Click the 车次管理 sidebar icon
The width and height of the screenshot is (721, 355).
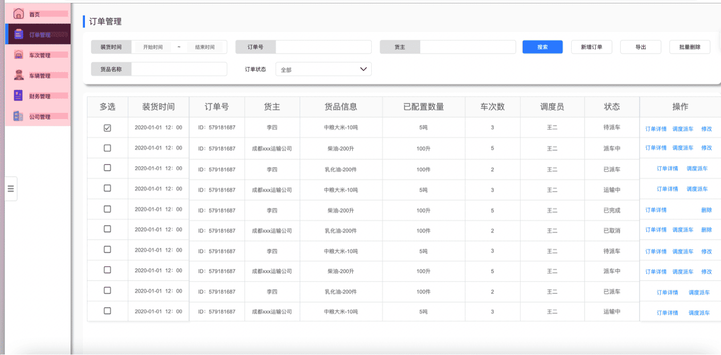(x=19, y=55)
